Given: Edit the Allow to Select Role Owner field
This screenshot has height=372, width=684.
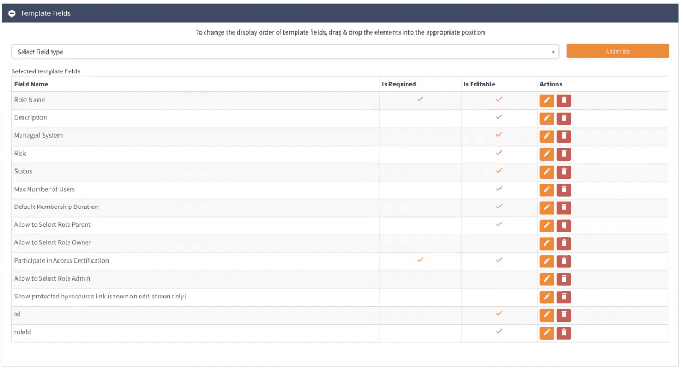Looking at the screenshot, I should (547, 243).
